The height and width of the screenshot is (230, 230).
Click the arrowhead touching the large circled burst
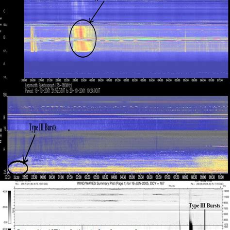click(x=91, y=21)
